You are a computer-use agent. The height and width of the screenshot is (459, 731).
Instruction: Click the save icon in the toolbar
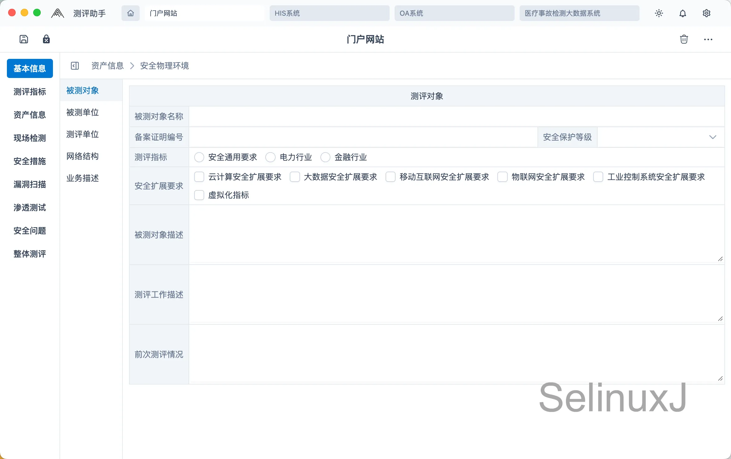click(24, 39)
